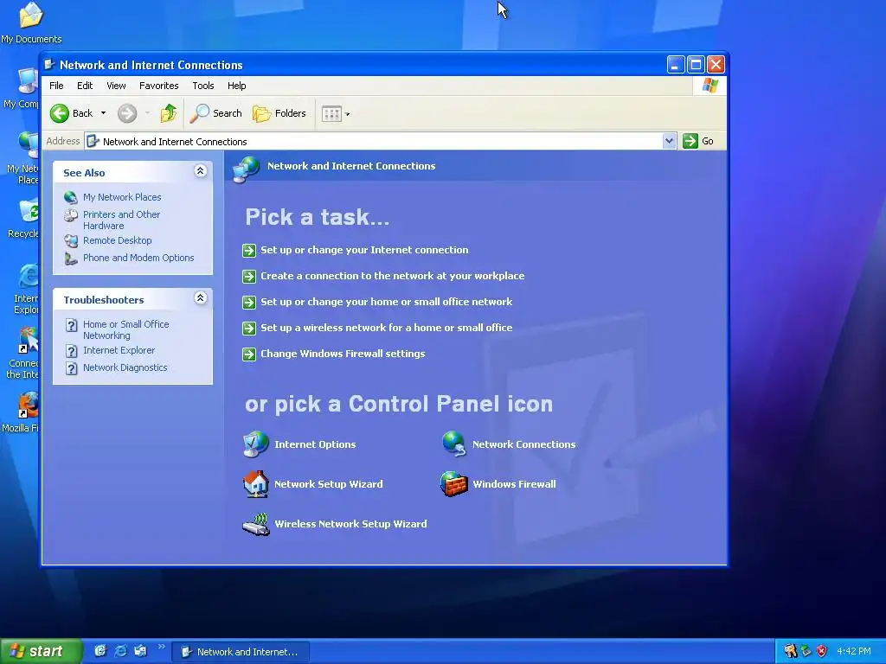Viewport: 886px width, 664px height.
Task: Select Set up a wireless network task
Action: pyautogui.click(x=387, y=328)
